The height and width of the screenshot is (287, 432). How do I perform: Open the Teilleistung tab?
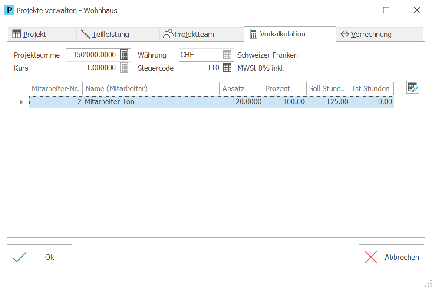[118, 34]
